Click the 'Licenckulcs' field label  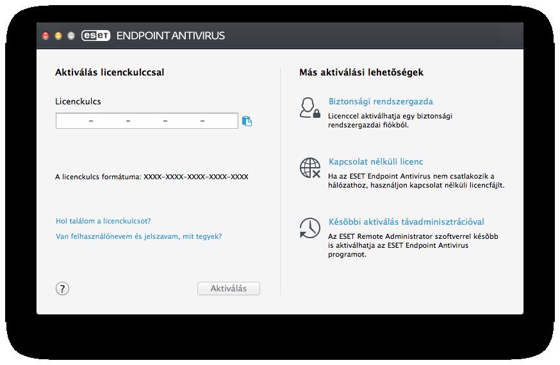78,102
